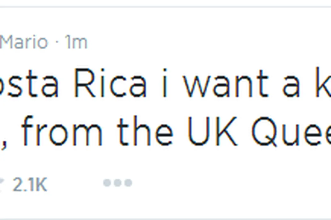
Task: Click the rightmost dot of the ellipsis icon
Action: pos(128,183)
